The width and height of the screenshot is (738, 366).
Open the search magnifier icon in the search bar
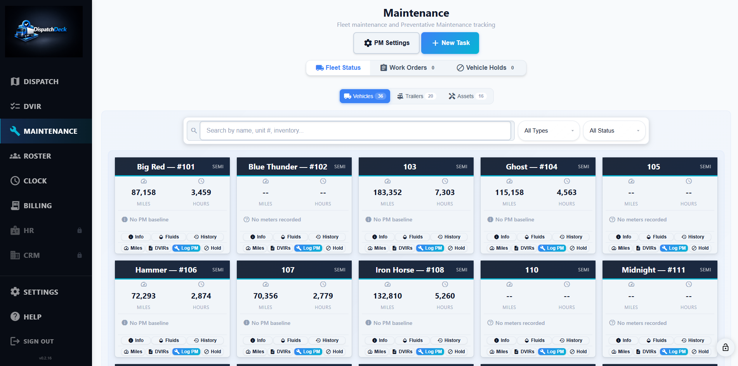pyautogui.click(x=194, y=131)
